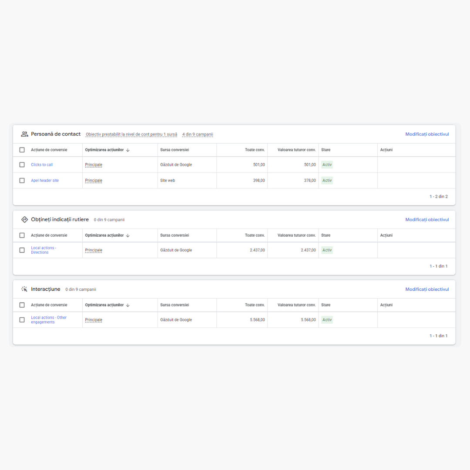Toggle the Local actions - Other engagements checkbox
470x470 pixels.
click(22, 320)
